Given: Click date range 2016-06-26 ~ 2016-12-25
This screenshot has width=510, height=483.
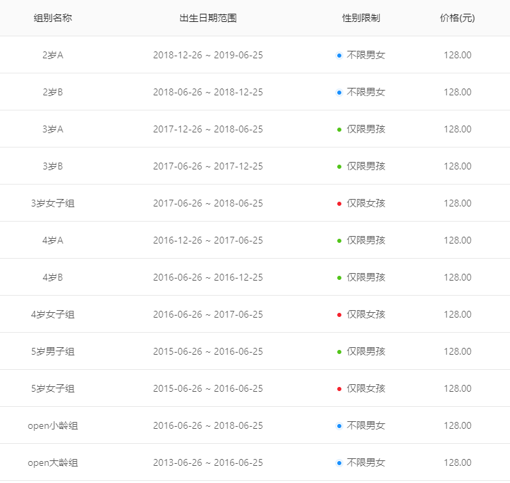Looking at the screenshot, I should (208, 278).
